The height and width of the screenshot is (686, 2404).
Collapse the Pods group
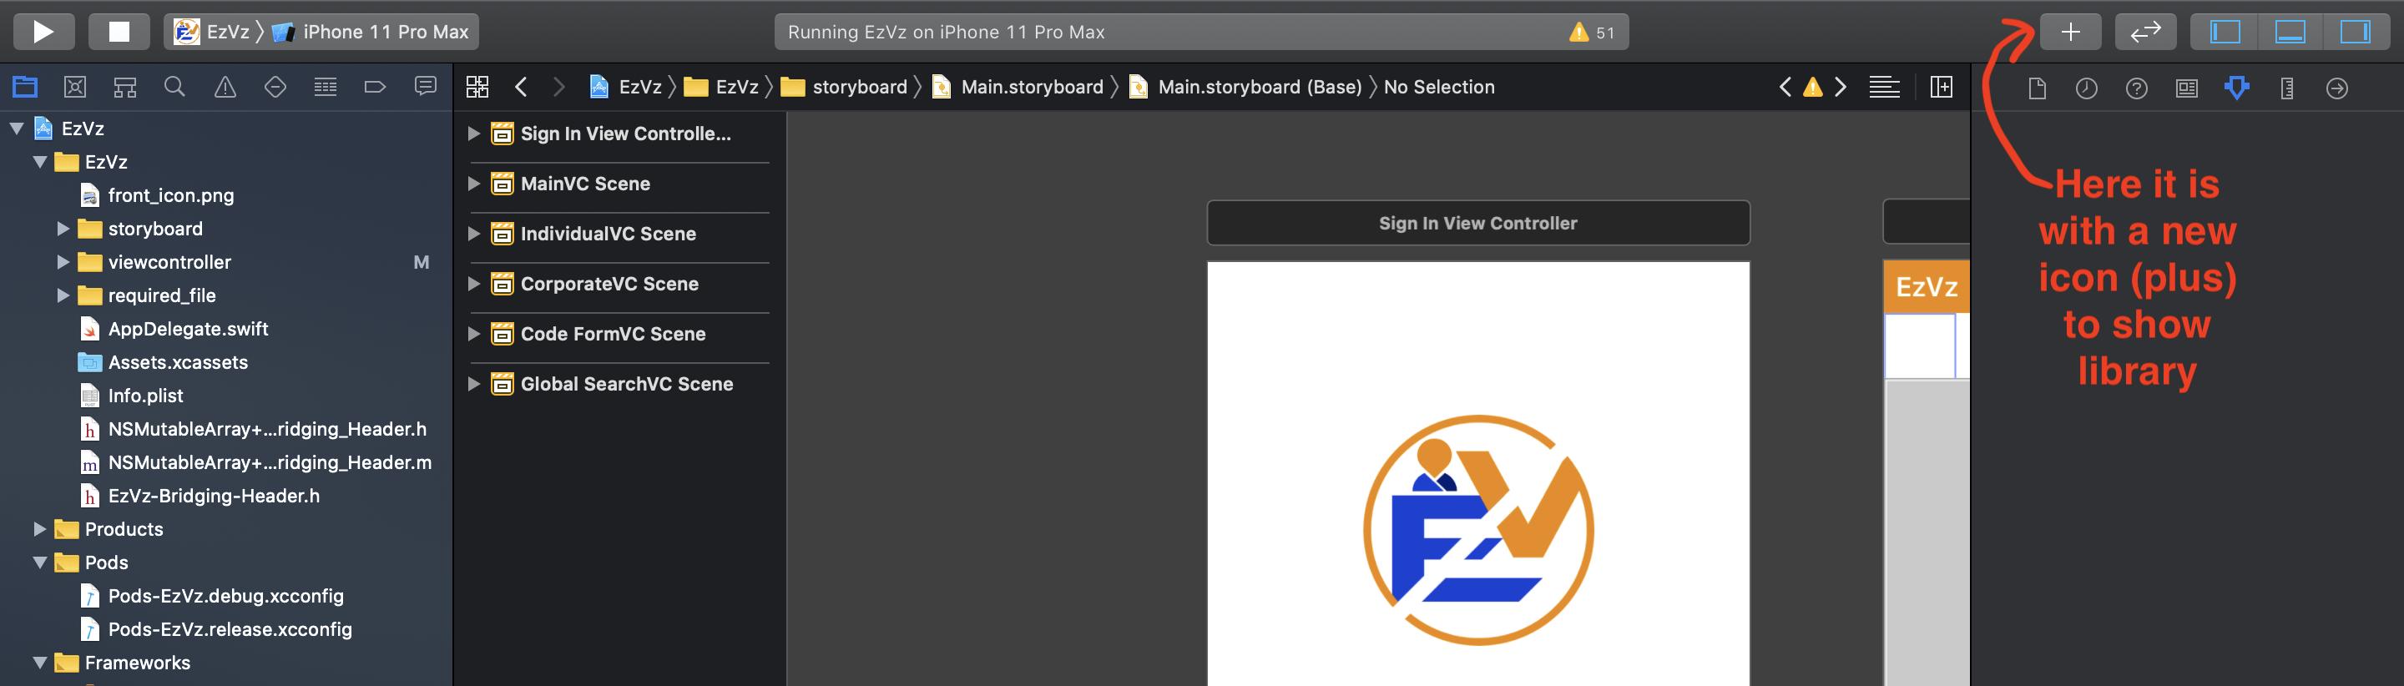pos(39,562)
